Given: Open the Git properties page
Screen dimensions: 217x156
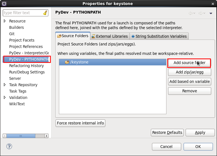Looking at the screenshot, I should 12,34.
